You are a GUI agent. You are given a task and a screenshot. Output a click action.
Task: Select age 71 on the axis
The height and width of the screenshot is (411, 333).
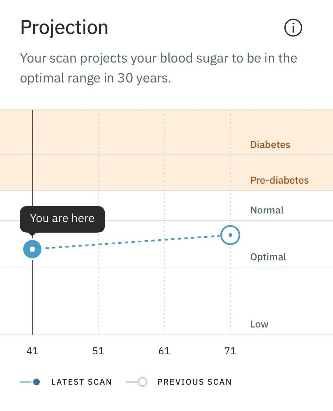click(x=230, y=351)
